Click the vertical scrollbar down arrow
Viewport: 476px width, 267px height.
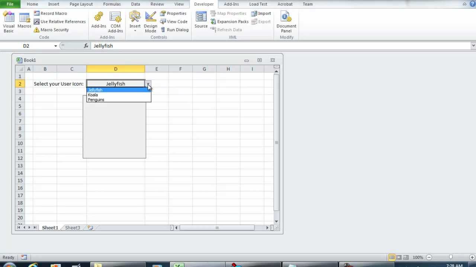(276, 221)
